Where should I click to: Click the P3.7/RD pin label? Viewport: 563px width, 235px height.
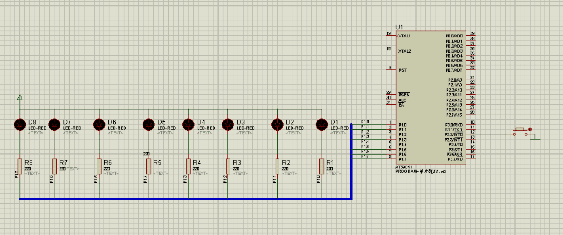tap(455, 159)
